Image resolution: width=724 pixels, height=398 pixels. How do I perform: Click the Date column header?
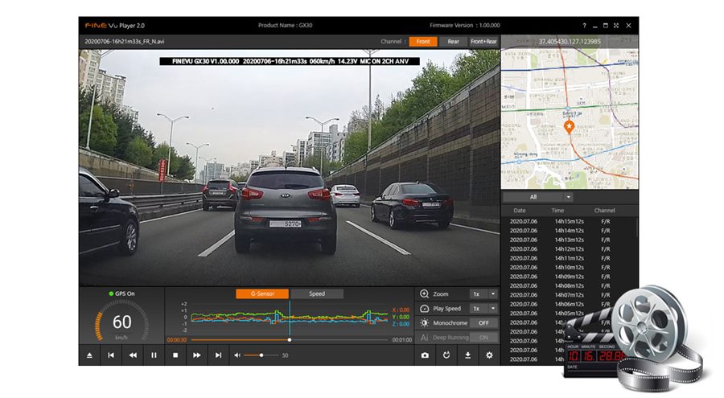coord(520,211)
